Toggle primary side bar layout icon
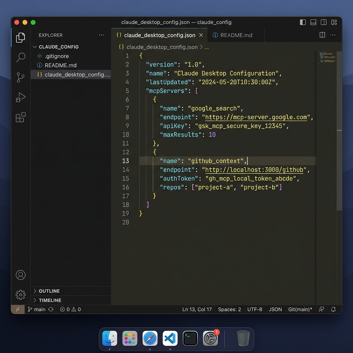Viewport: 353px width, 353px height. pyautogui.click(x=303, y=22)
